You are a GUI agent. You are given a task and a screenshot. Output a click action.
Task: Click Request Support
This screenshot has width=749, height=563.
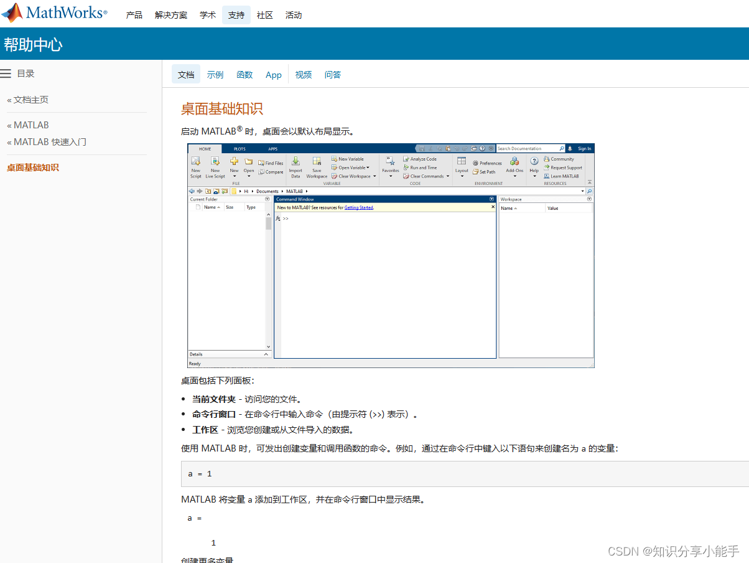point(563,168)
